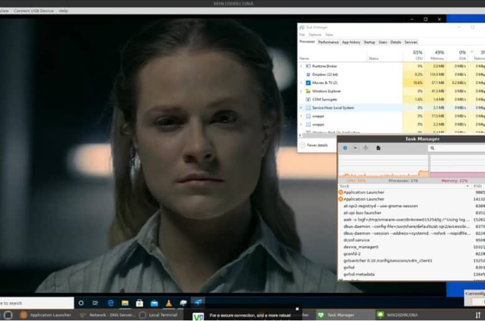Click the black file icon in Linux Task Manager toolbar

[378, 148]
